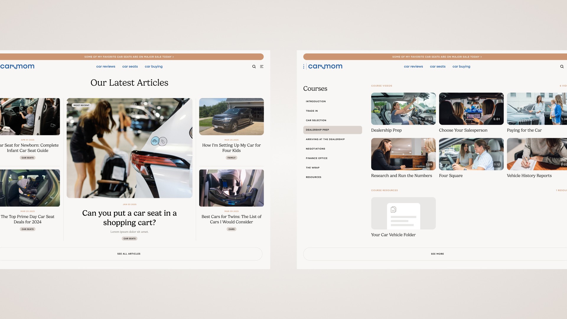Click the carmom logo on the Courses page
Screen dimensions: 567x319
click(x=325, y=67)
